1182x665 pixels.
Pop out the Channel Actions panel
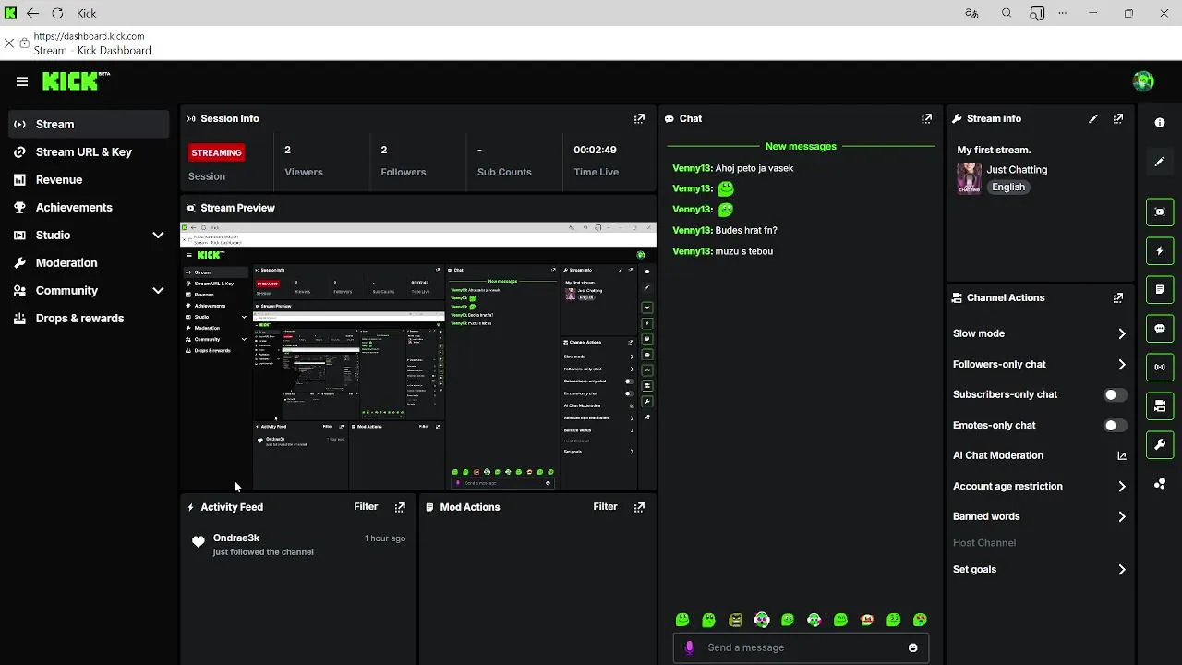pyautogui.click(x=1118, y=297)
